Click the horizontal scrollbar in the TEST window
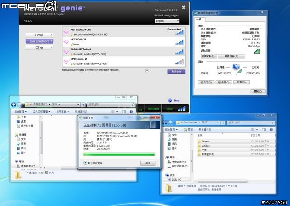 click(x=222, y=181)
